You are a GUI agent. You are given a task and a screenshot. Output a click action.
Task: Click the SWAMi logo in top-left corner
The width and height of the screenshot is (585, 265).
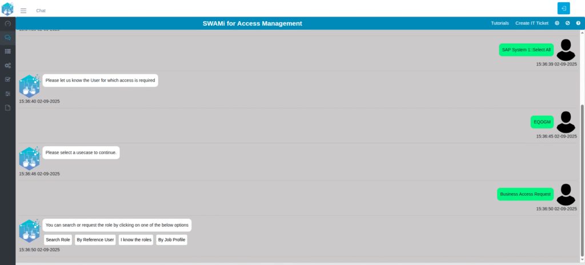coord(7,9)
